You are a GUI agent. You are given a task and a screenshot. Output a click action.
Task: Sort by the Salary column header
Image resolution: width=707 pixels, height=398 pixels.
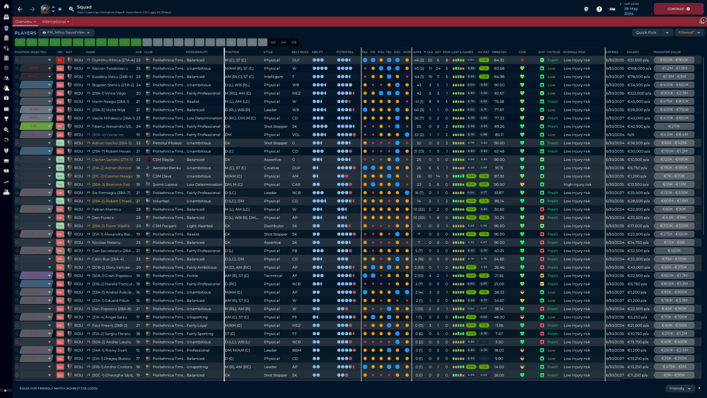634,52
